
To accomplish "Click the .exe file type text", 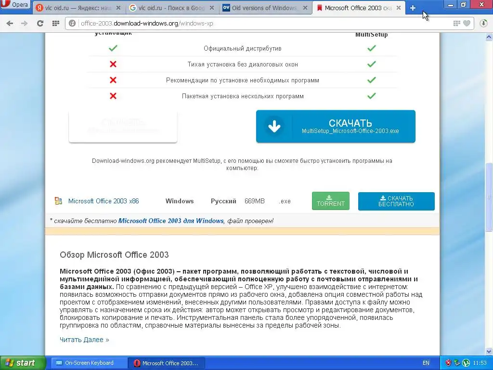I will 285,201.
